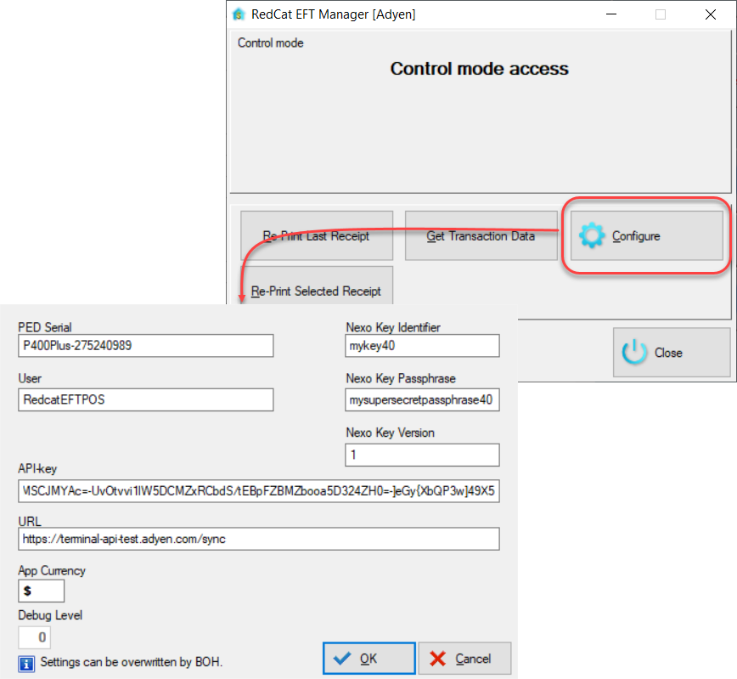Click the App Currency field showing $
Image resolution: width=737 pixels, height=679 pixels.
tap(41, 589)
